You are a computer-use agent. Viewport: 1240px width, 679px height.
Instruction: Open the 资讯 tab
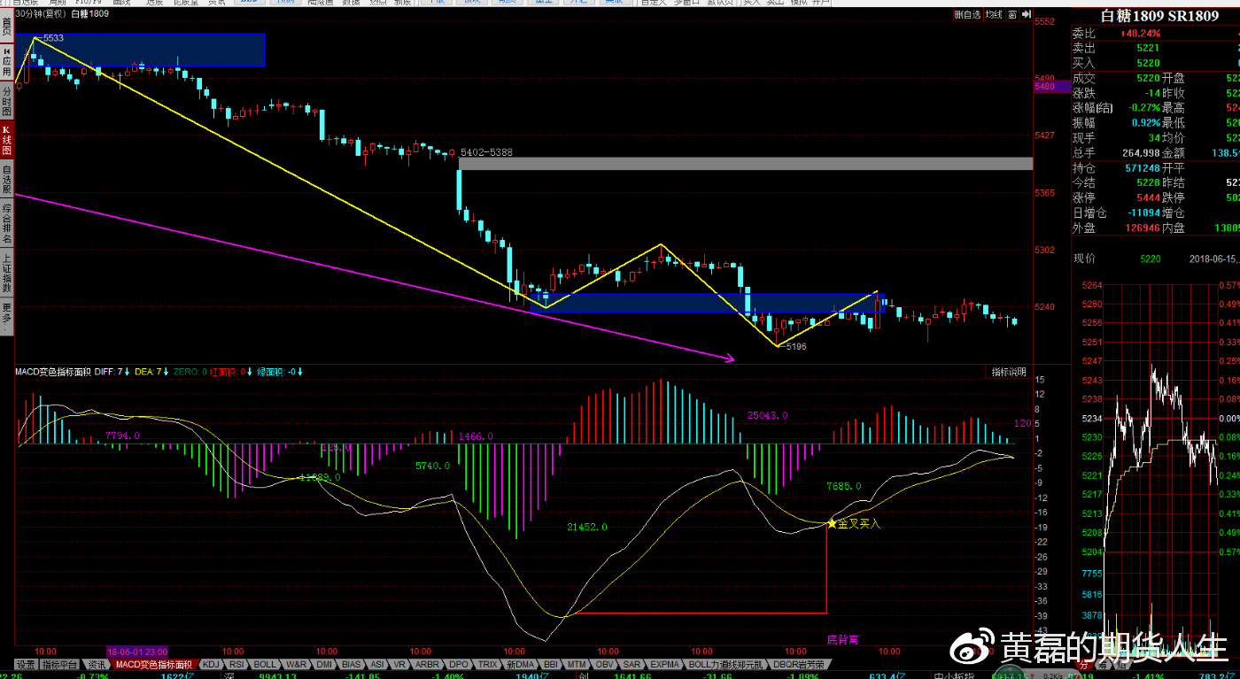97,664
